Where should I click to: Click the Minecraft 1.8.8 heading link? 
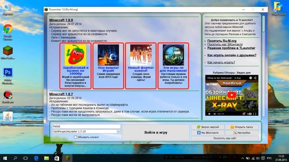[61, 20]
